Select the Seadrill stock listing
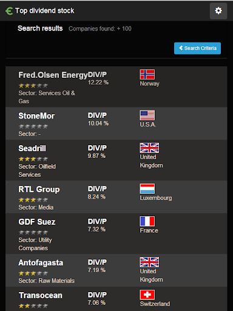The width and height of the screenshot is (233, 311). [116, 160]
